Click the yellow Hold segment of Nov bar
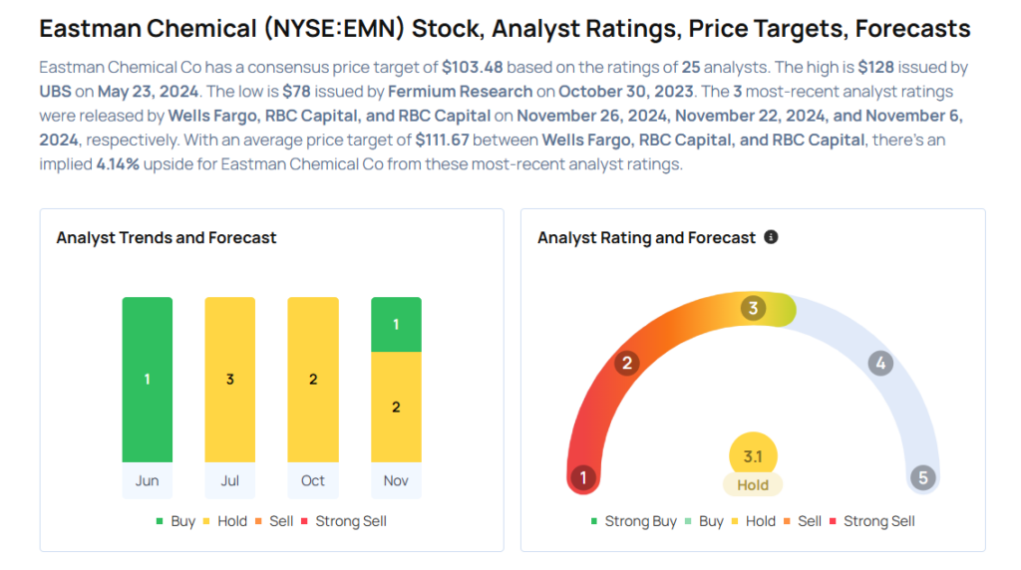The width and height of the screenshot is (1021, 570). coord(396,408)
